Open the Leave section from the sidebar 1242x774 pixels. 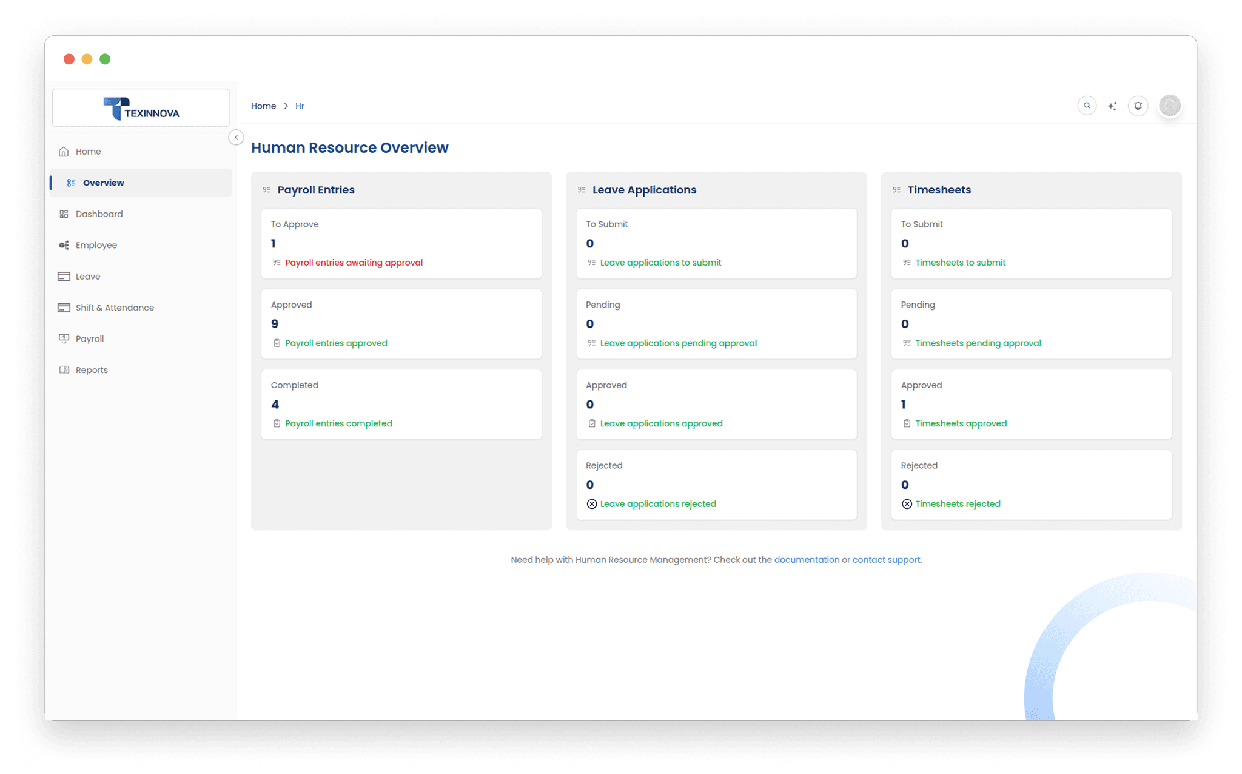tap(64, 276)
